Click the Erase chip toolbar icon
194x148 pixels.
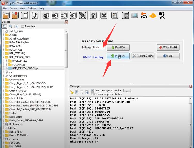coord(82,15)
